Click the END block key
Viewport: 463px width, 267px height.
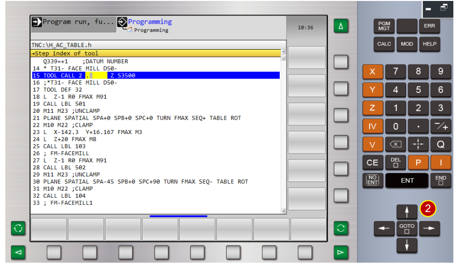point(440,180)
